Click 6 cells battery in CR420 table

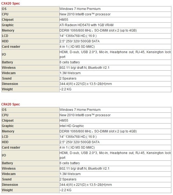[70, 163]
